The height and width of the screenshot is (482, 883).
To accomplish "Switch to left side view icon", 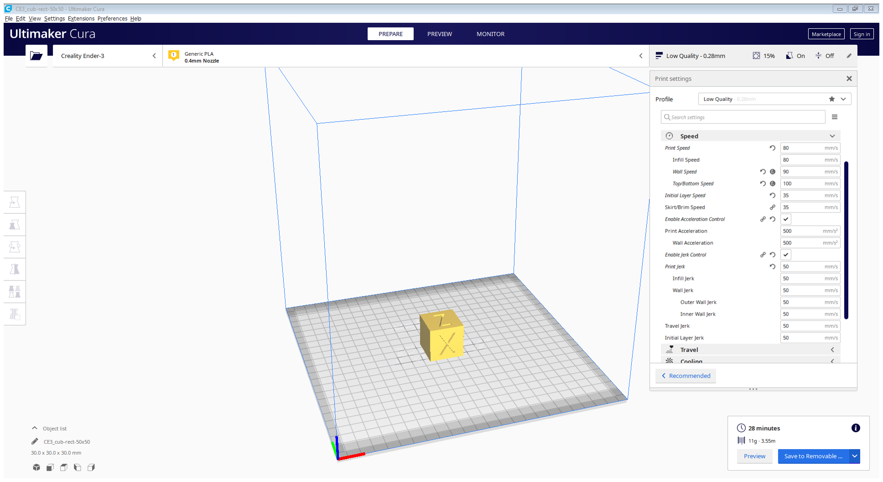I will pos(78,467).
